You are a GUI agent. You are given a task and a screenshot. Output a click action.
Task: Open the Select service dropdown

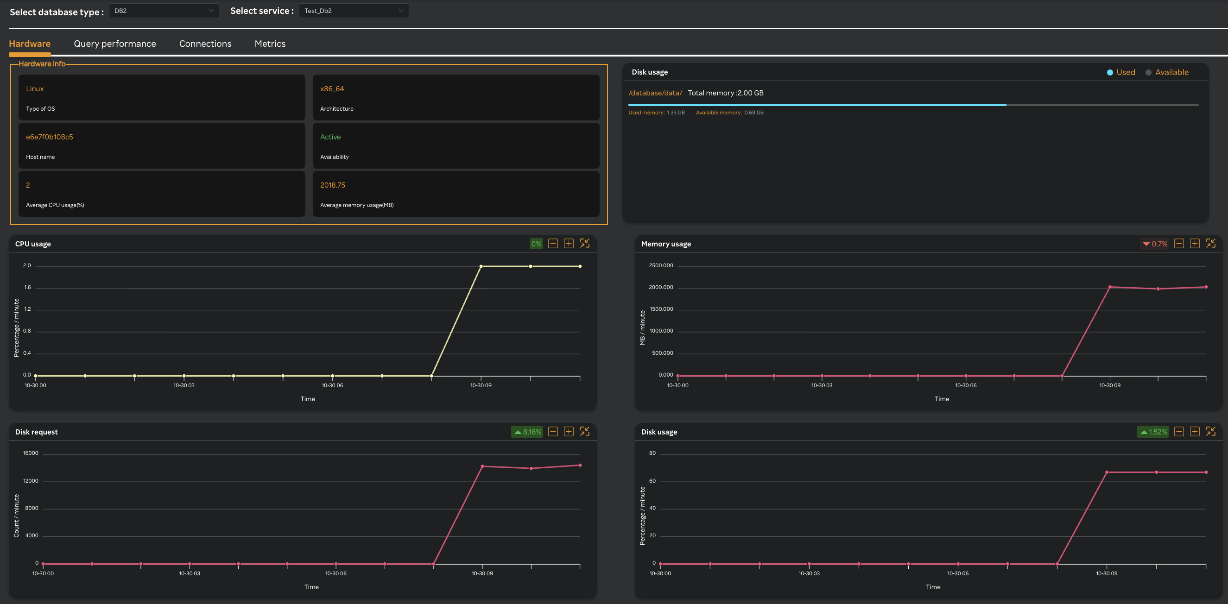click(x=353, y=11)
